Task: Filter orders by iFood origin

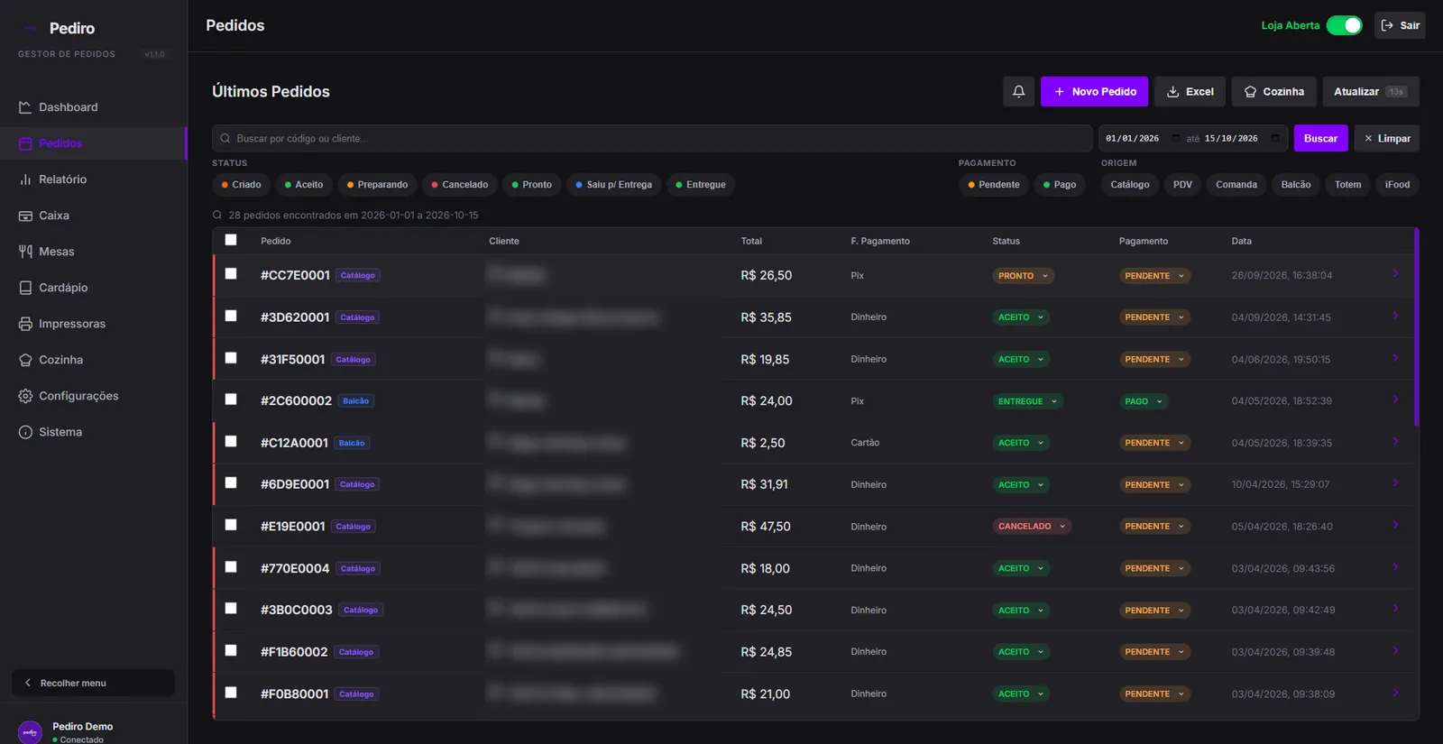Action: 1397,185
